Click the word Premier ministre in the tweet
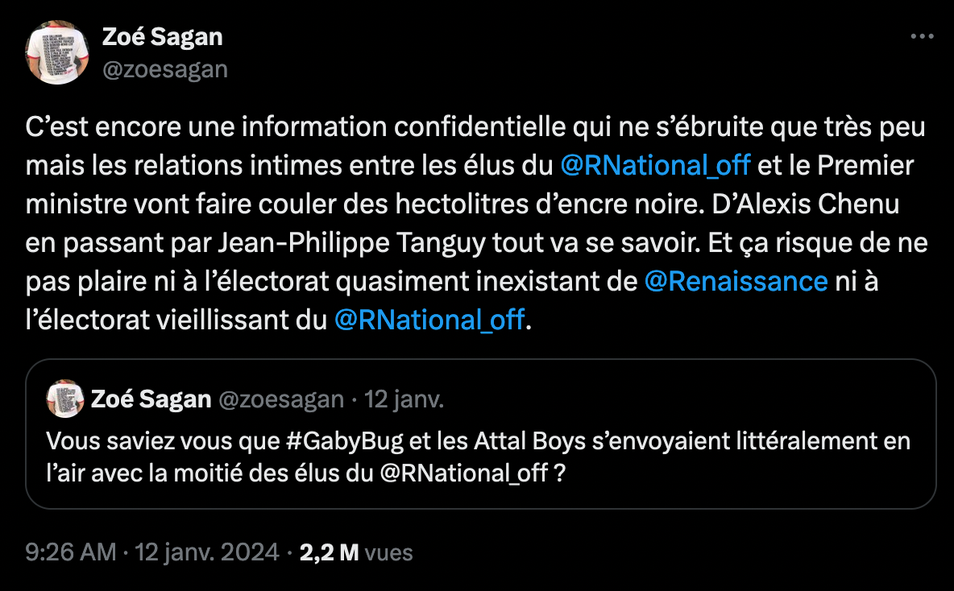The width and height of the screenshot is (954, 591). click(x=865, y=165)
